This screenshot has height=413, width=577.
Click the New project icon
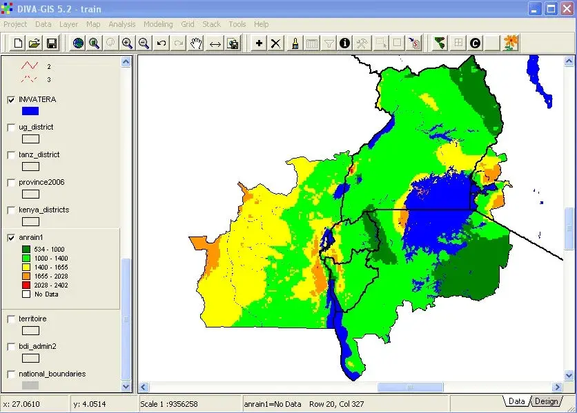coord(19,43)
